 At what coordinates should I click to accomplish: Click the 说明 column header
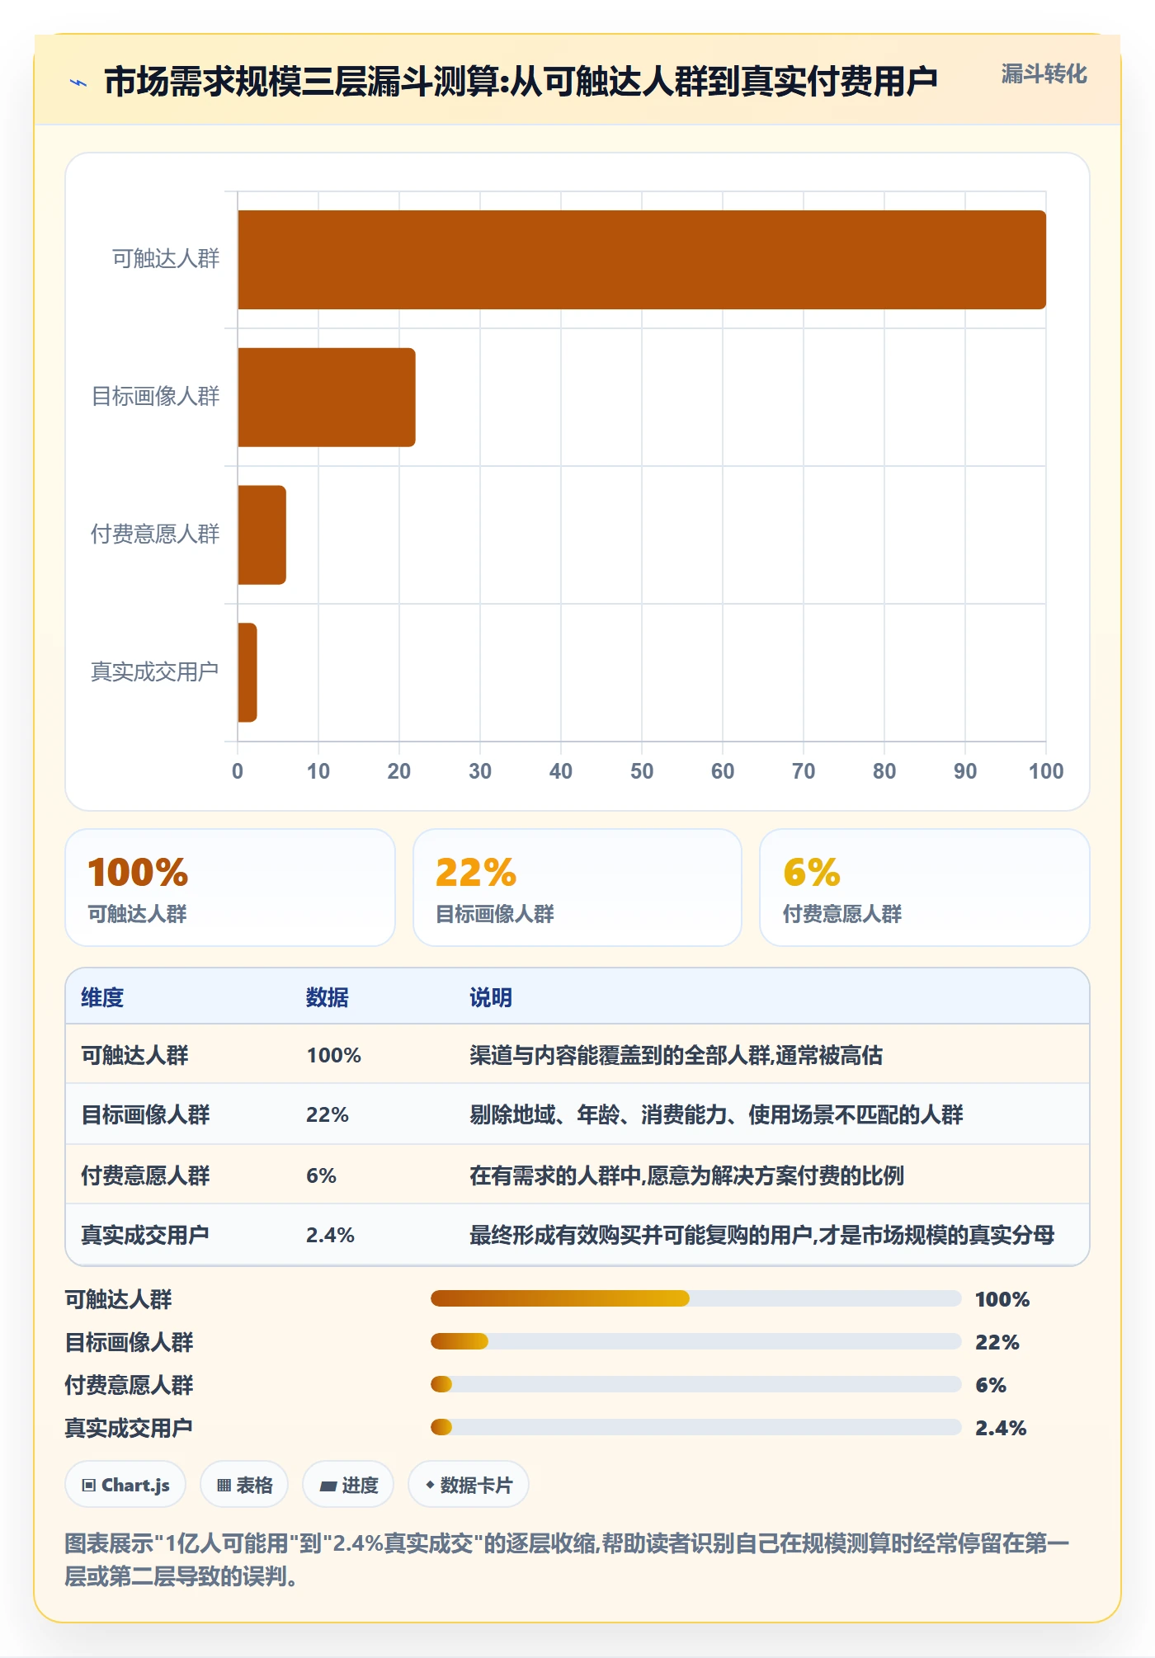[x=491, y=997]
